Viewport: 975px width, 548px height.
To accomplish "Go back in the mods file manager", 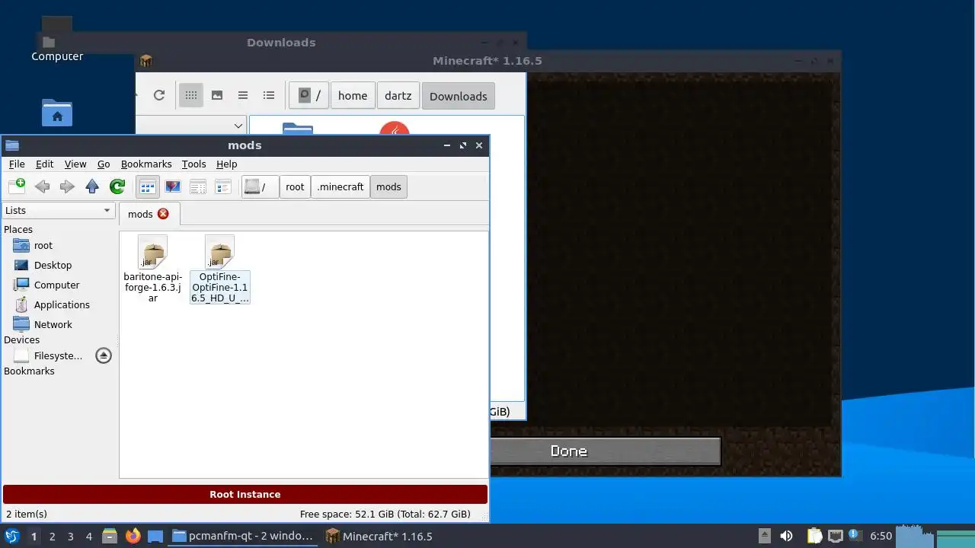I will 42,186.
